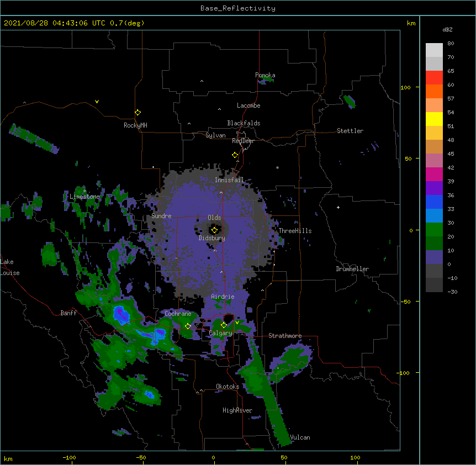
Task: Select the light gray 70-80 dBZ swatch
Action: [434, 50]
